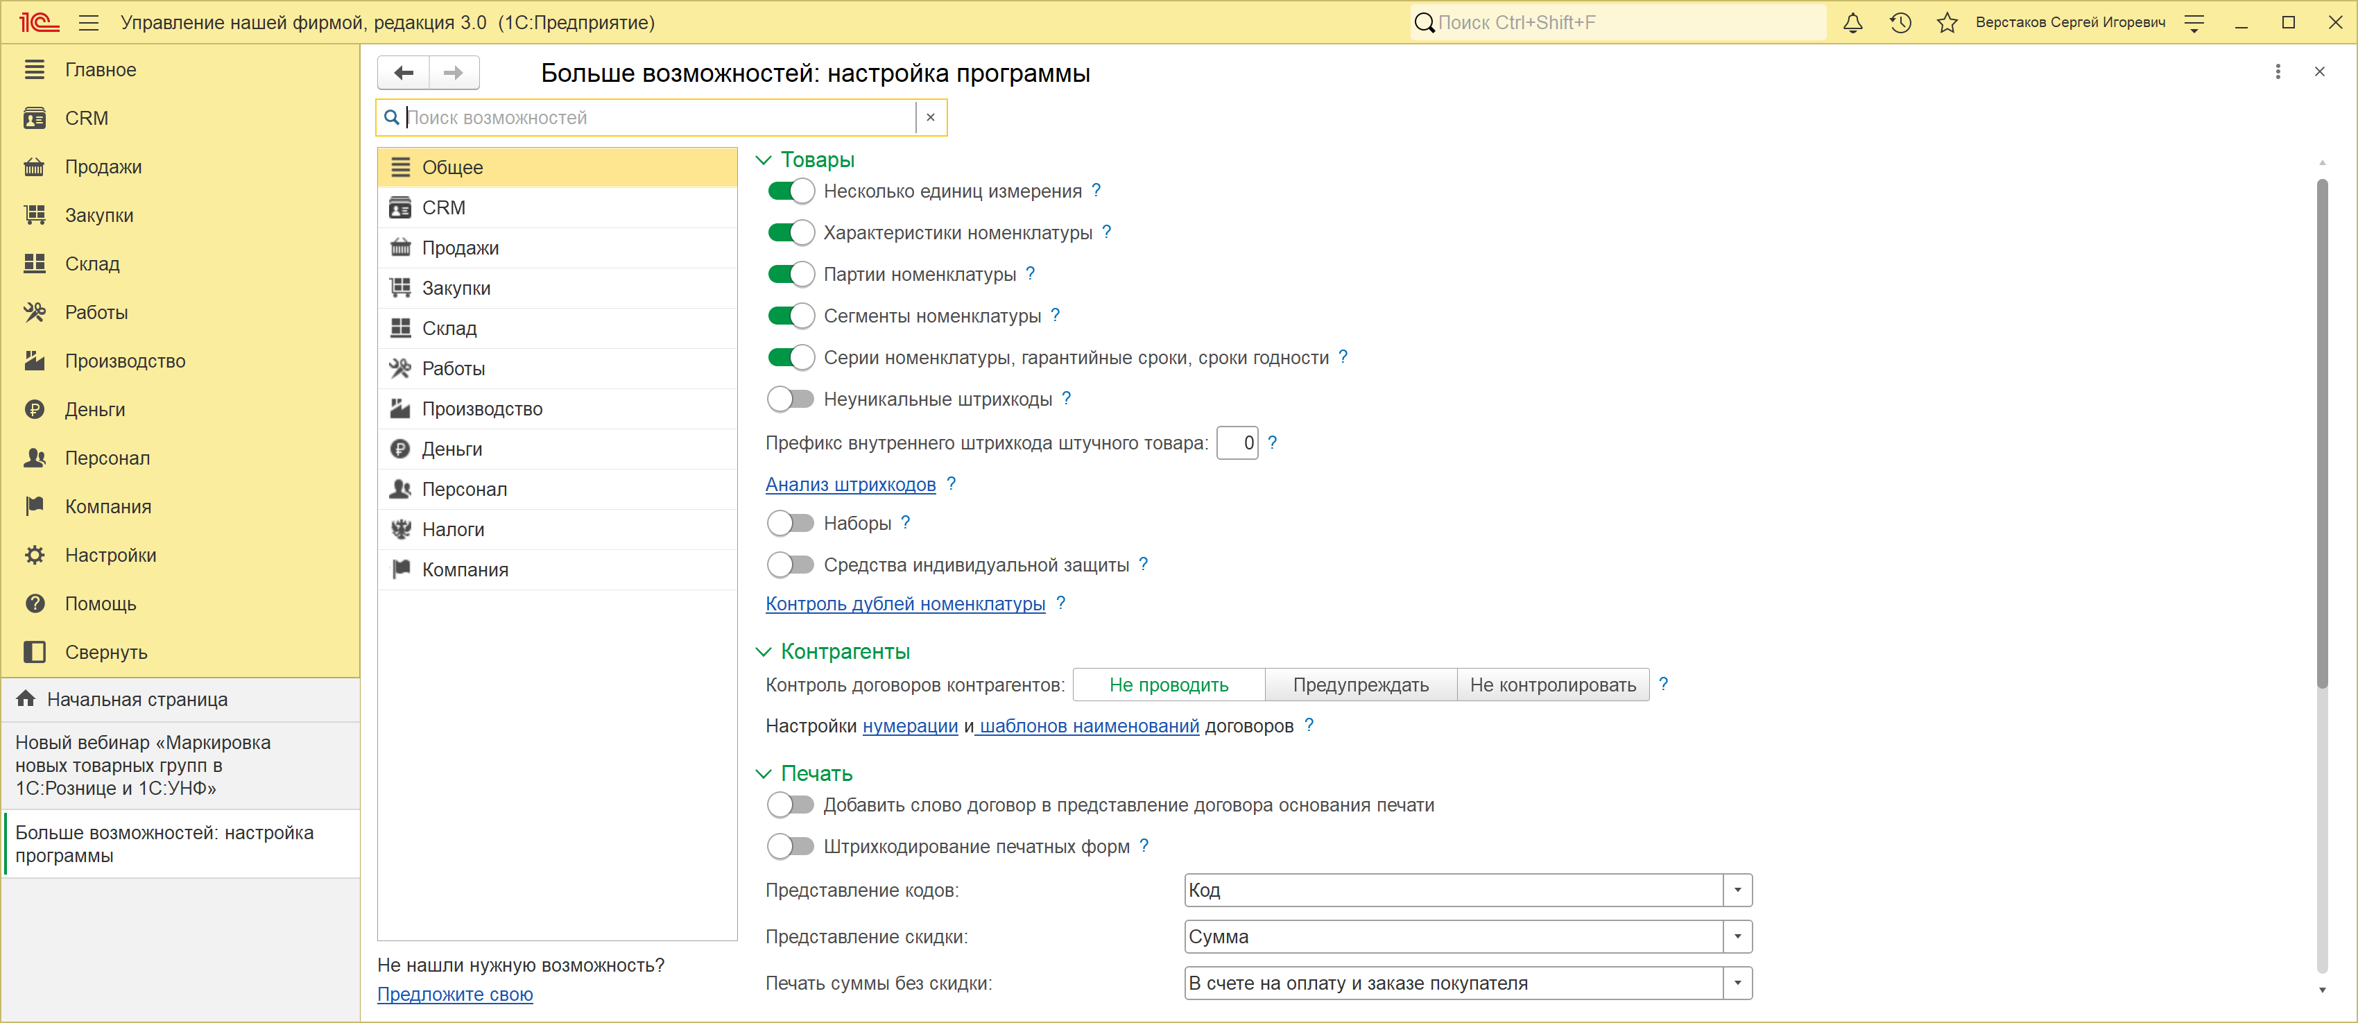Click help for barcode prefix field
Viewport: 2358px width, 1023px height.
[1271, 443]
